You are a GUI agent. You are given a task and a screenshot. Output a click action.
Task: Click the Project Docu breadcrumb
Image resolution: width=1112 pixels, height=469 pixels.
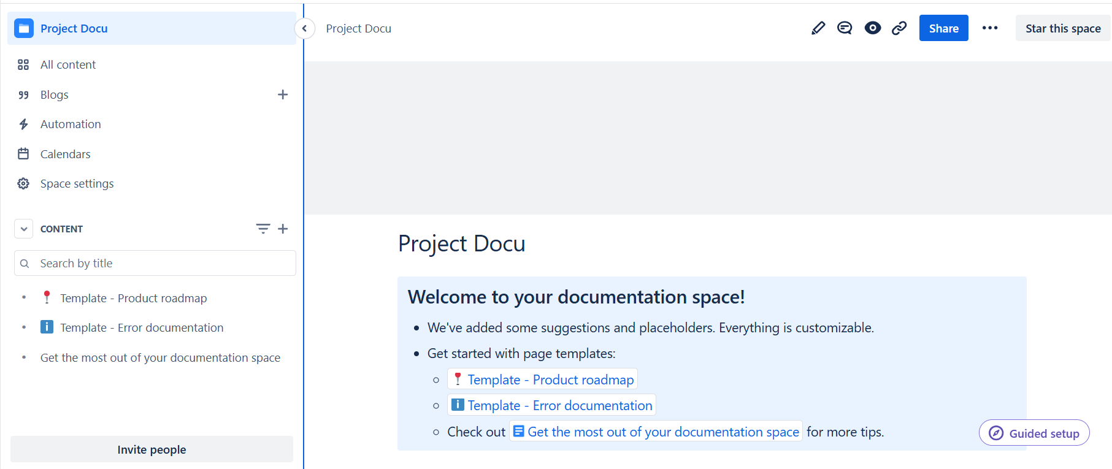pyautogui.click(x=358, y=28)
